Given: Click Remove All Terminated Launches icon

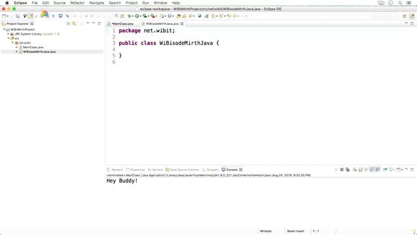Looking at the screenshot, I should tap(347, 170).
